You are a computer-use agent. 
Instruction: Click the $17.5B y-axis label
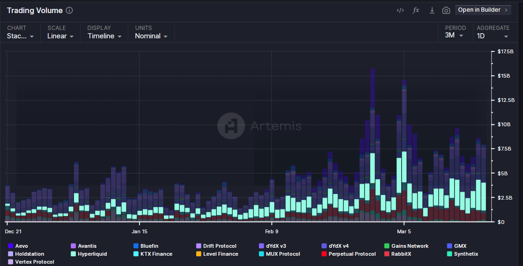(x=505, y=51)
